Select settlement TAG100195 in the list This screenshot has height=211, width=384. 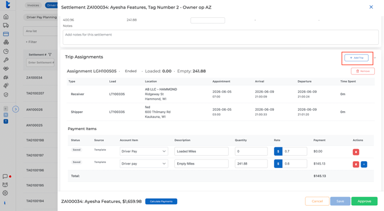tap(35, 185)
